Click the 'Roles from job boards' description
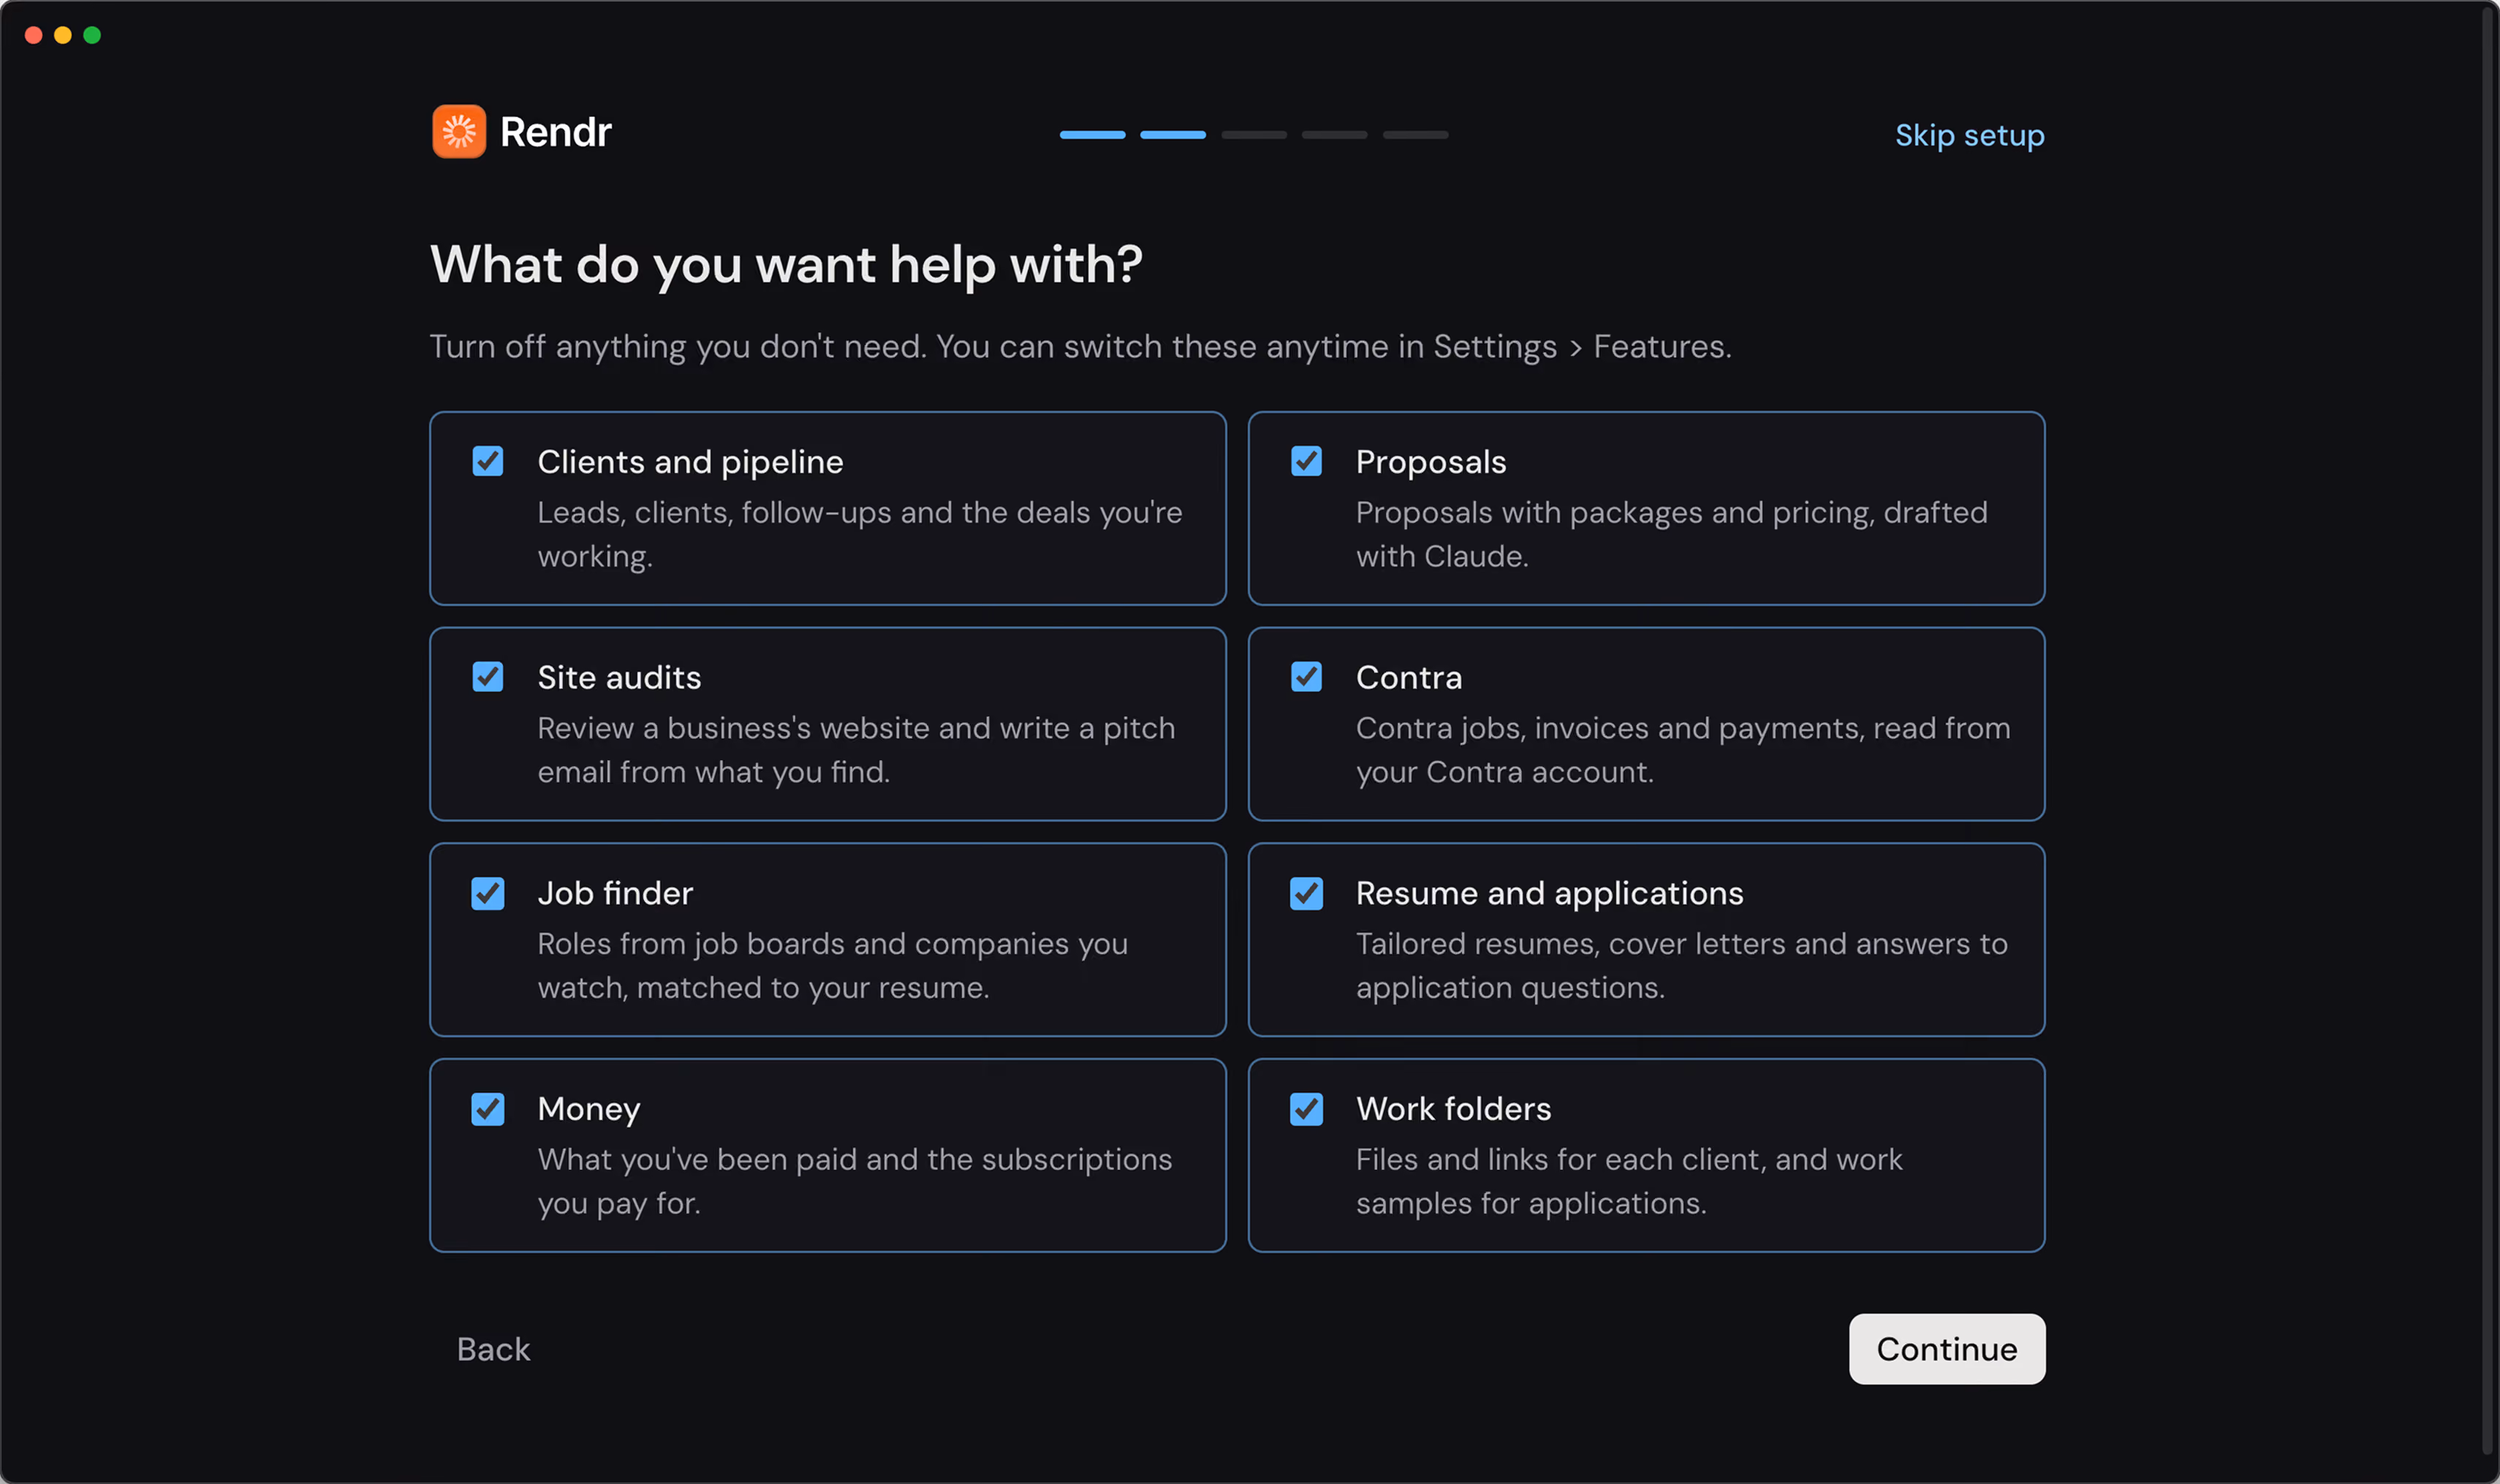Viewport: 2500px width, 1484px height. click(x=832, y=965)
